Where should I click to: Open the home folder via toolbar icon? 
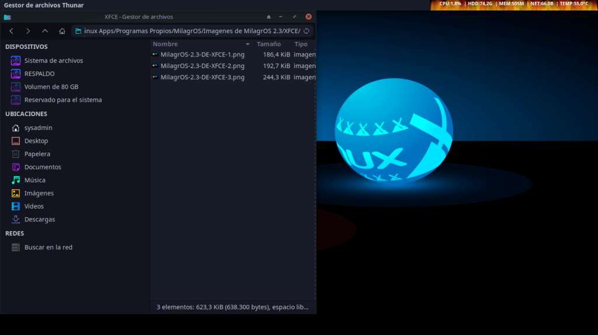[62, 31]
